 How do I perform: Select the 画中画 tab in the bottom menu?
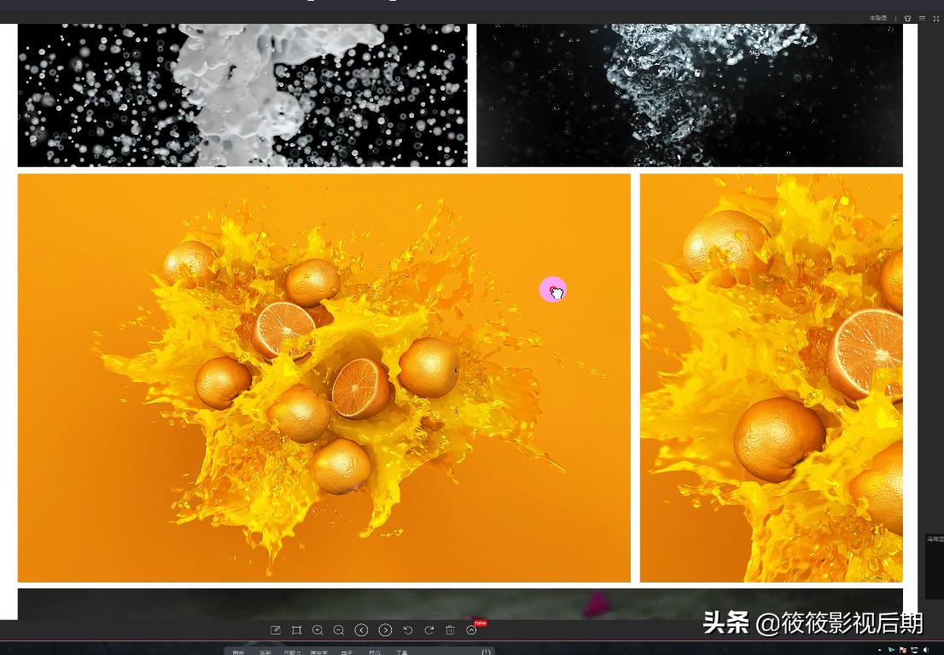[318, 652]
